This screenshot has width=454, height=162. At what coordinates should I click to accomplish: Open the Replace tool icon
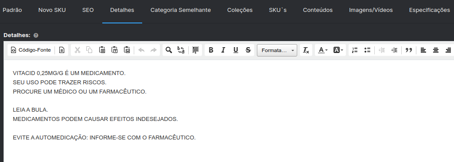(x=181, y=50)
